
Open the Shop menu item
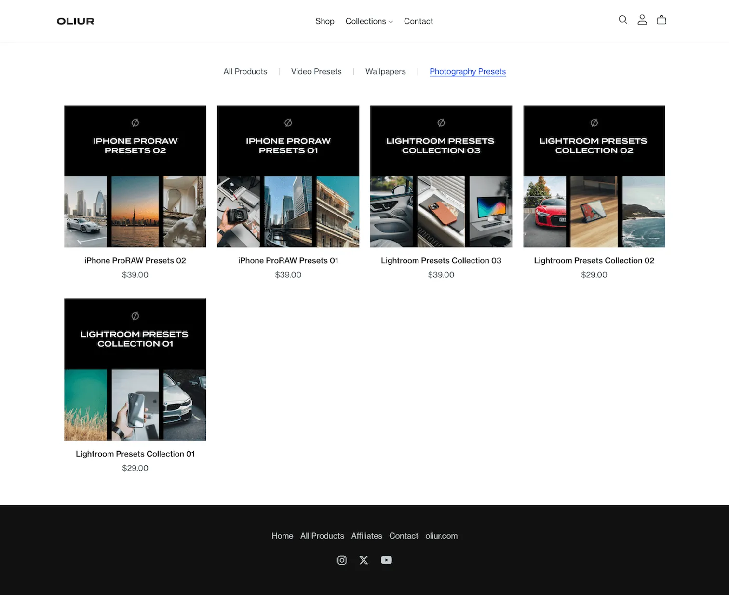324,21
